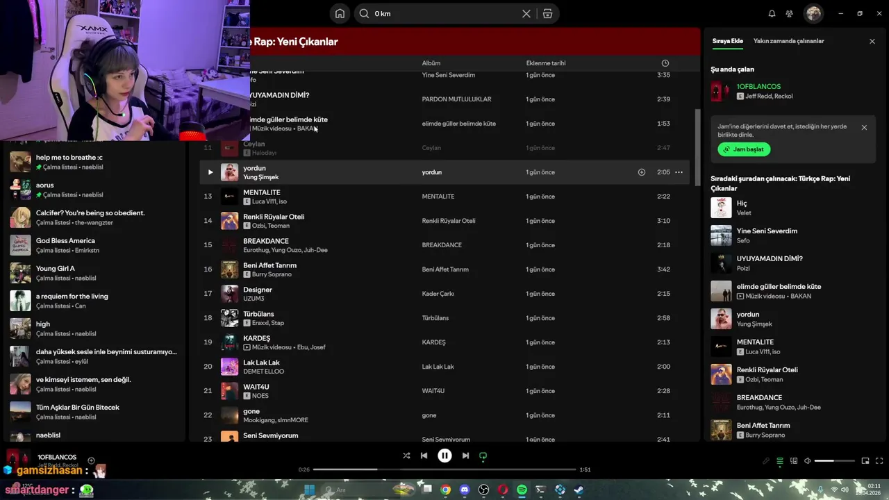The image size is (889, 500).
Task: Toggle the queue panel icon
Action: click(x=780, y=461)
